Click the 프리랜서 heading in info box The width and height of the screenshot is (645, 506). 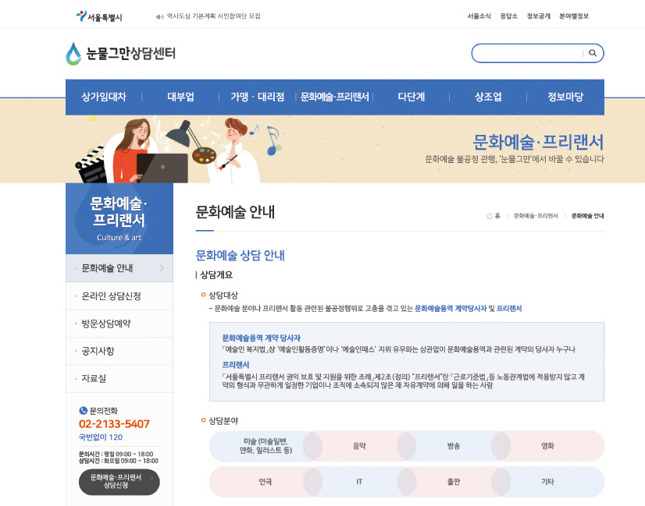click(236, 365)
